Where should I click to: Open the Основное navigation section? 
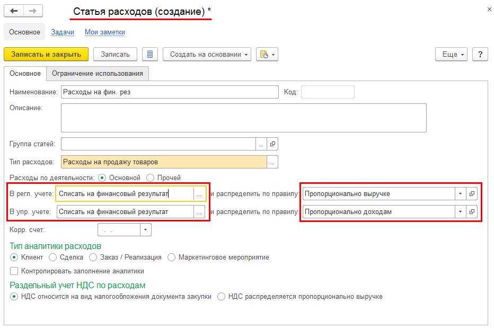coord(24,32)
